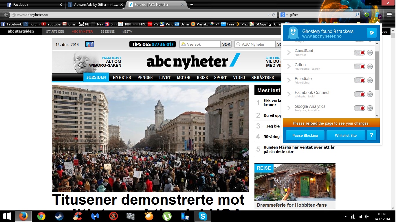Image resolution: width=396 pixels, height=222 pixels.
Task: Open the Prisjakt bookmark
Action: pos(199,24)
